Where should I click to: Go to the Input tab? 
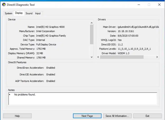38,13
